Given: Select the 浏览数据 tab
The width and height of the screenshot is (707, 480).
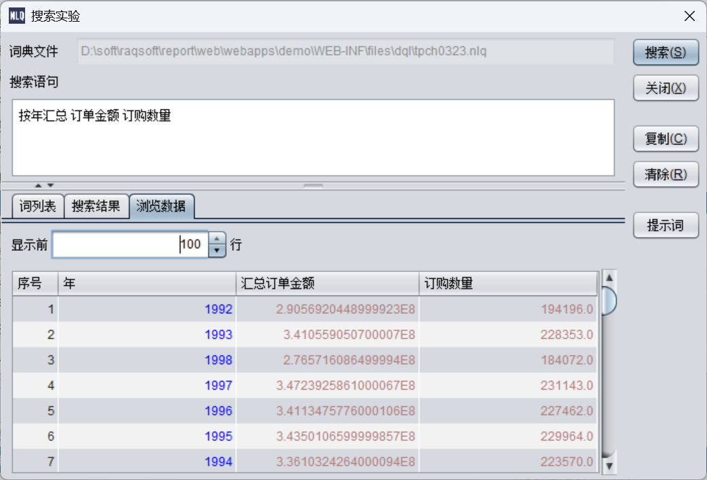Looking at the screenshot, I should [161, 206].
